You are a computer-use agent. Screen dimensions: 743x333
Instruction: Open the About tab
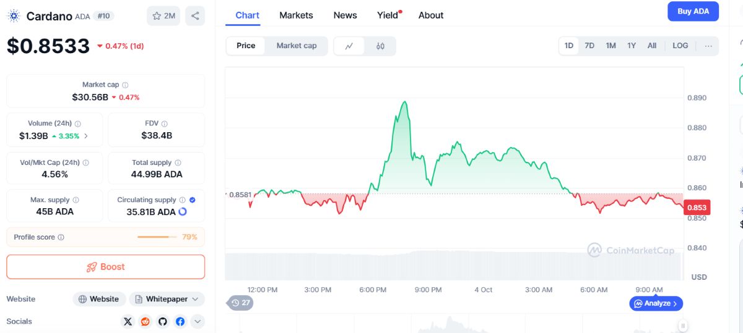431,15
